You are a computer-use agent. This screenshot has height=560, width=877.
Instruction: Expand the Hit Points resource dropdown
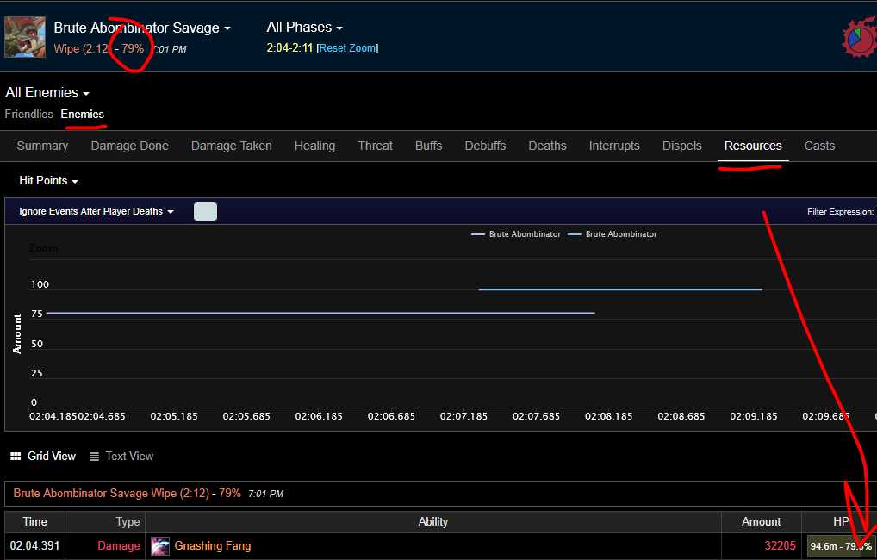pyautogui.click(x=48, y=181)
